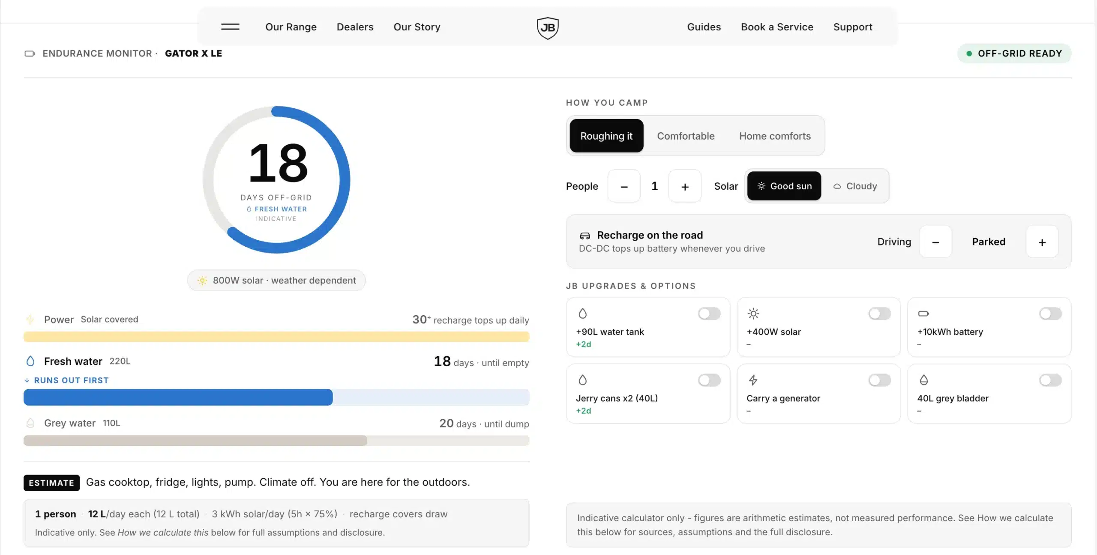Click the Fresh water blue progress bar

click(276, 397)
